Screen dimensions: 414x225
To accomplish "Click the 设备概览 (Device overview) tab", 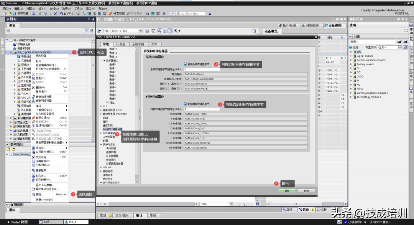I will coord(271,31).
